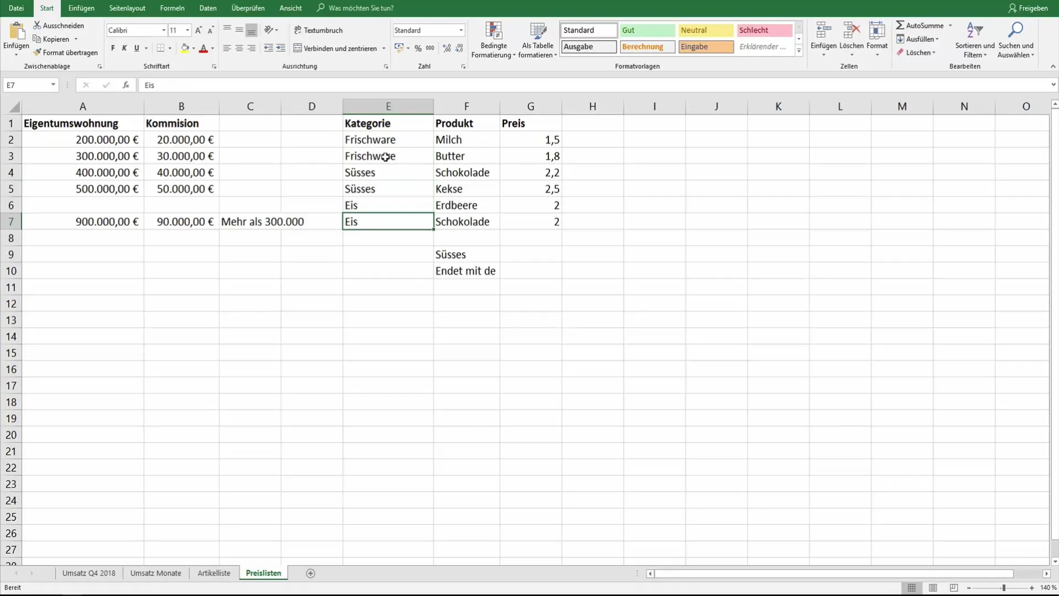Screen dimensions: 1059x596
Task: Toggle left text alignment
Action: click(227, 49)
